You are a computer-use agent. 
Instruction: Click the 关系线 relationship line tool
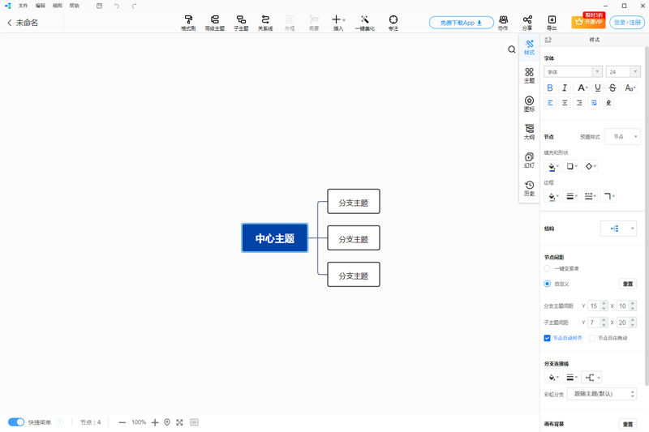coord(265,22)
